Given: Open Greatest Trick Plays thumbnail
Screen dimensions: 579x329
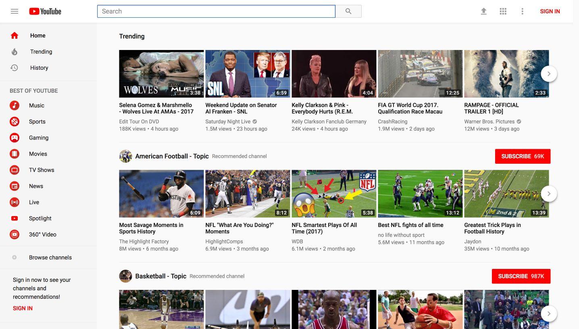Looking at the screenshot, I should pos(506,194).
